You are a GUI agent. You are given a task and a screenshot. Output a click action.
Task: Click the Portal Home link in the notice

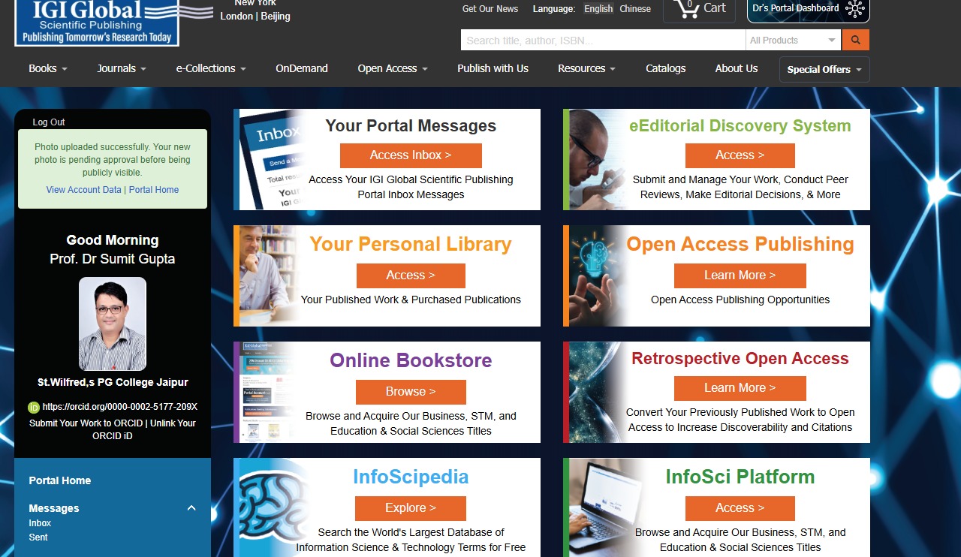(x=154, y=190)
